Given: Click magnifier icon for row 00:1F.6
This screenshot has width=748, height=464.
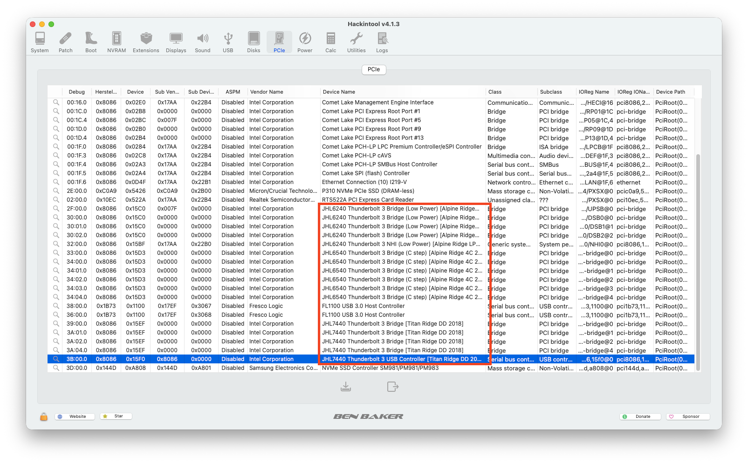Looking at the screenshot, I should point(56,182).
